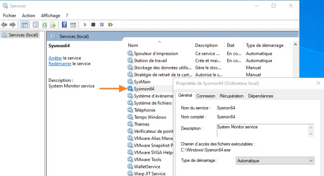Click the description box scroll down arrow
Image resolution: width=324 pixels, height=176 pixels.
tap(311, 134)
